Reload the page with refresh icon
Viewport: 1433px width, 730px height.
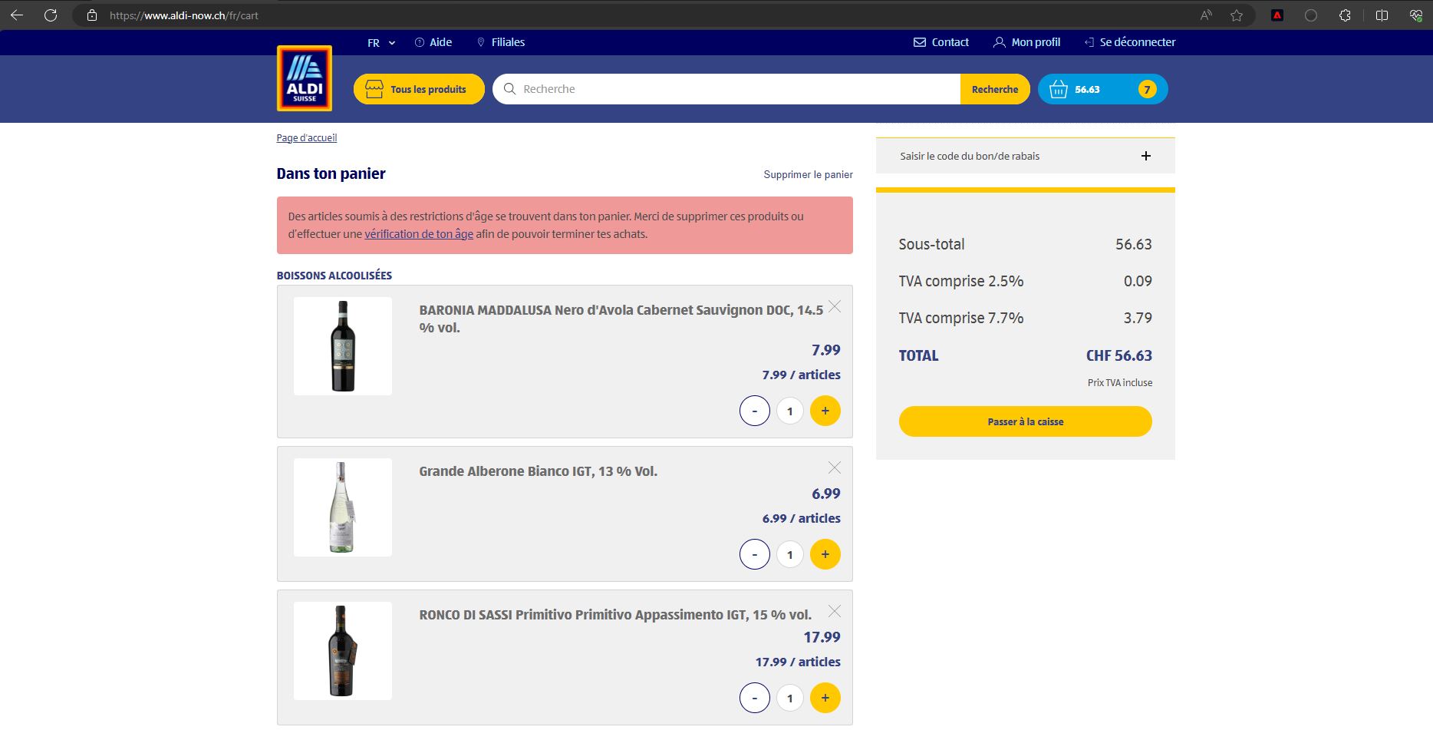pos(51,15)
